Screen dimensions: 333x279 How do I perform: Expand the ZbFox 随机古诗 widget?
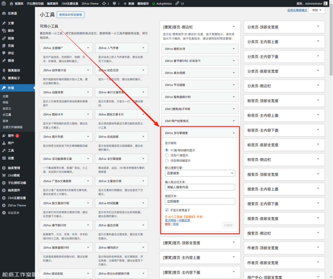(234, 49)
